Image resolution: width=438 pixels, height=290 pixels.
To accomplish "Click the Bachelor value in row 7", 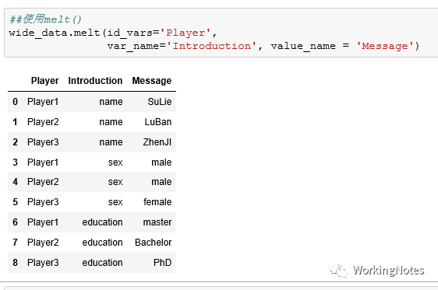I will point(153,243).
